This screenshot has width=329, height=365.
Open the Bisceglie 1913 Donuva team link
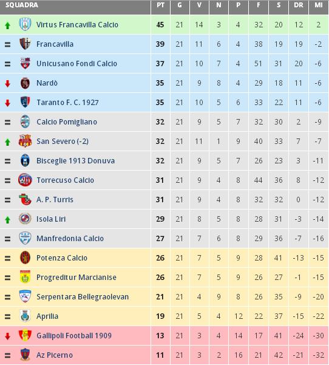76,160
